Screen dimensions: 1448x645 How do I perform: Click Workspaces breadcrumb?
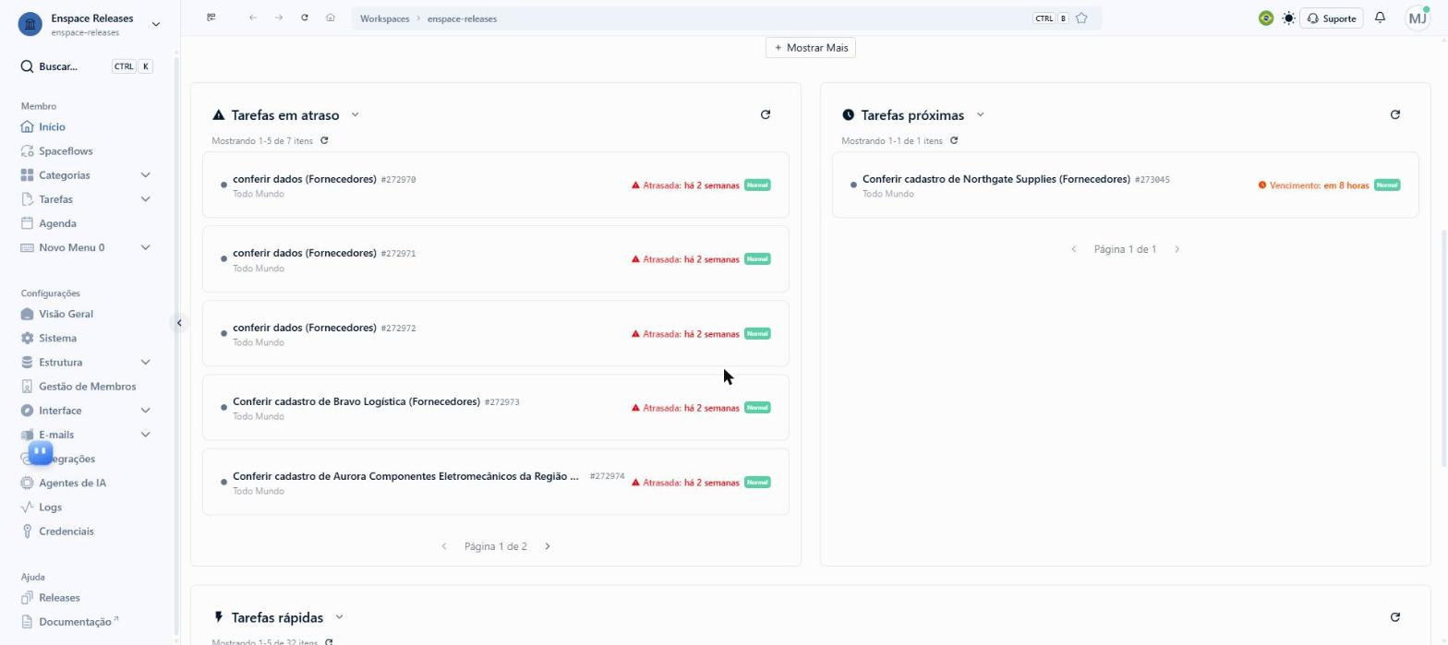[384, 18]
